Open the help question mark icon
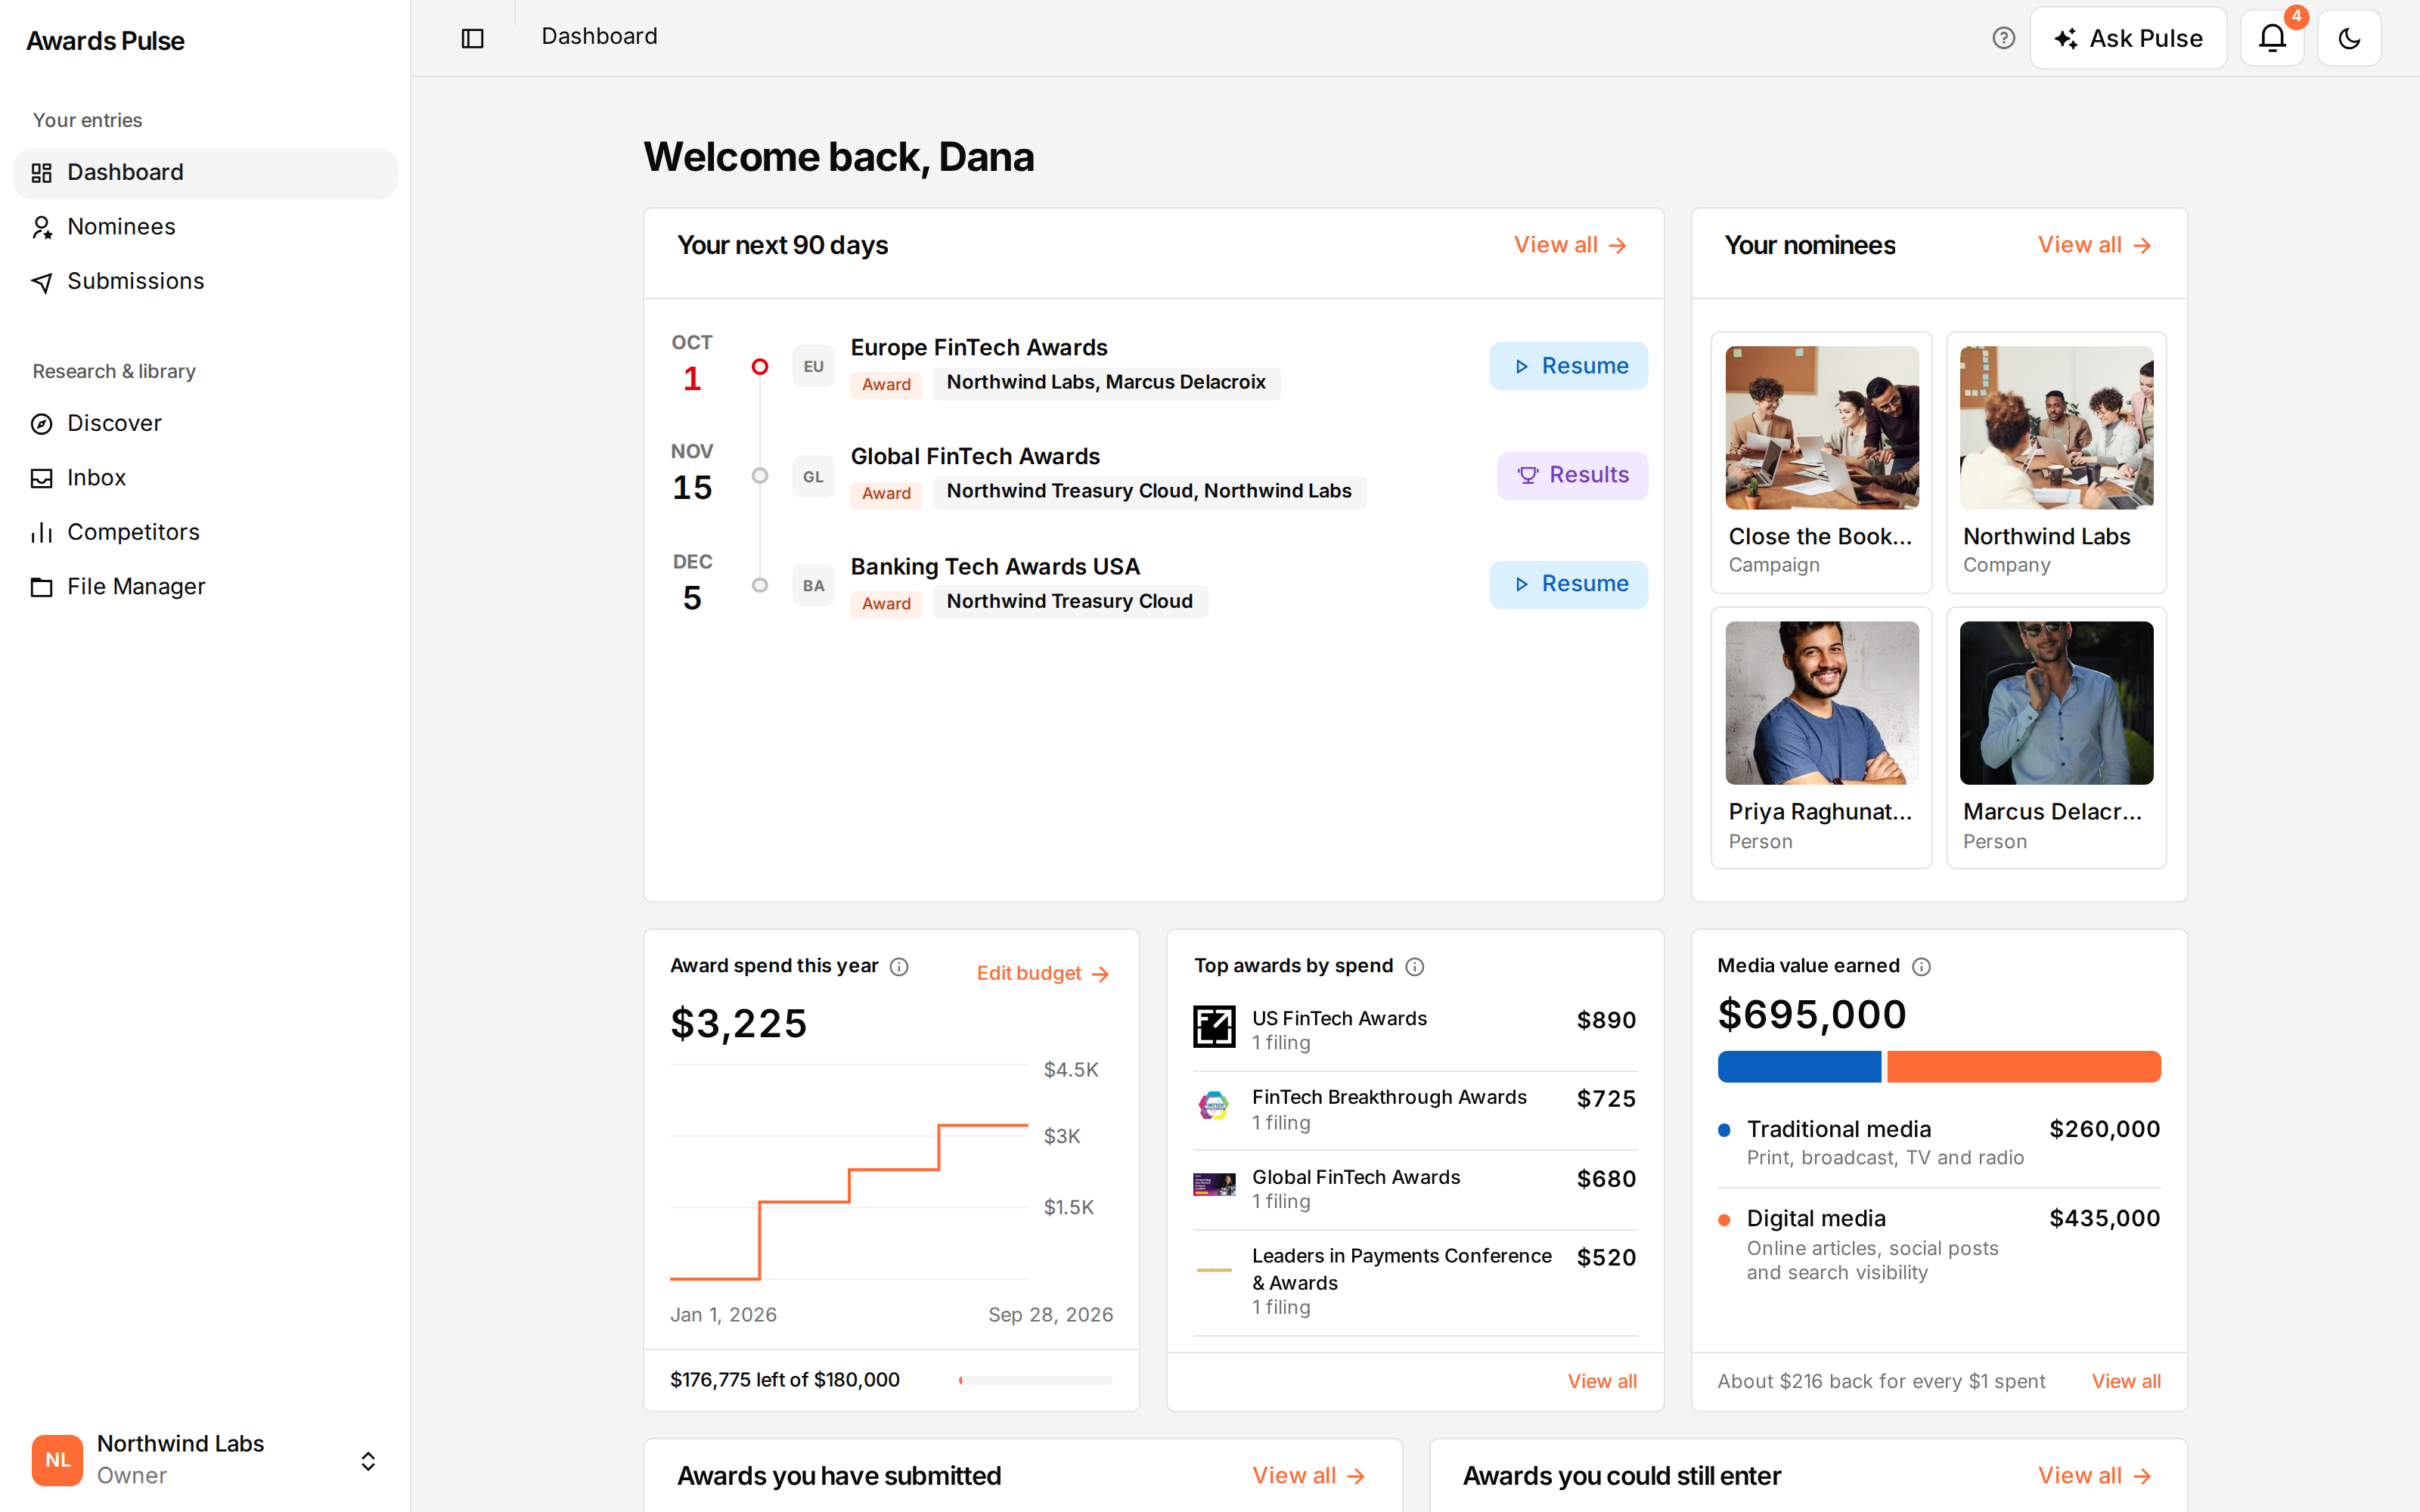This screenshot has width=2420, height=1512. coord(2003,38)
